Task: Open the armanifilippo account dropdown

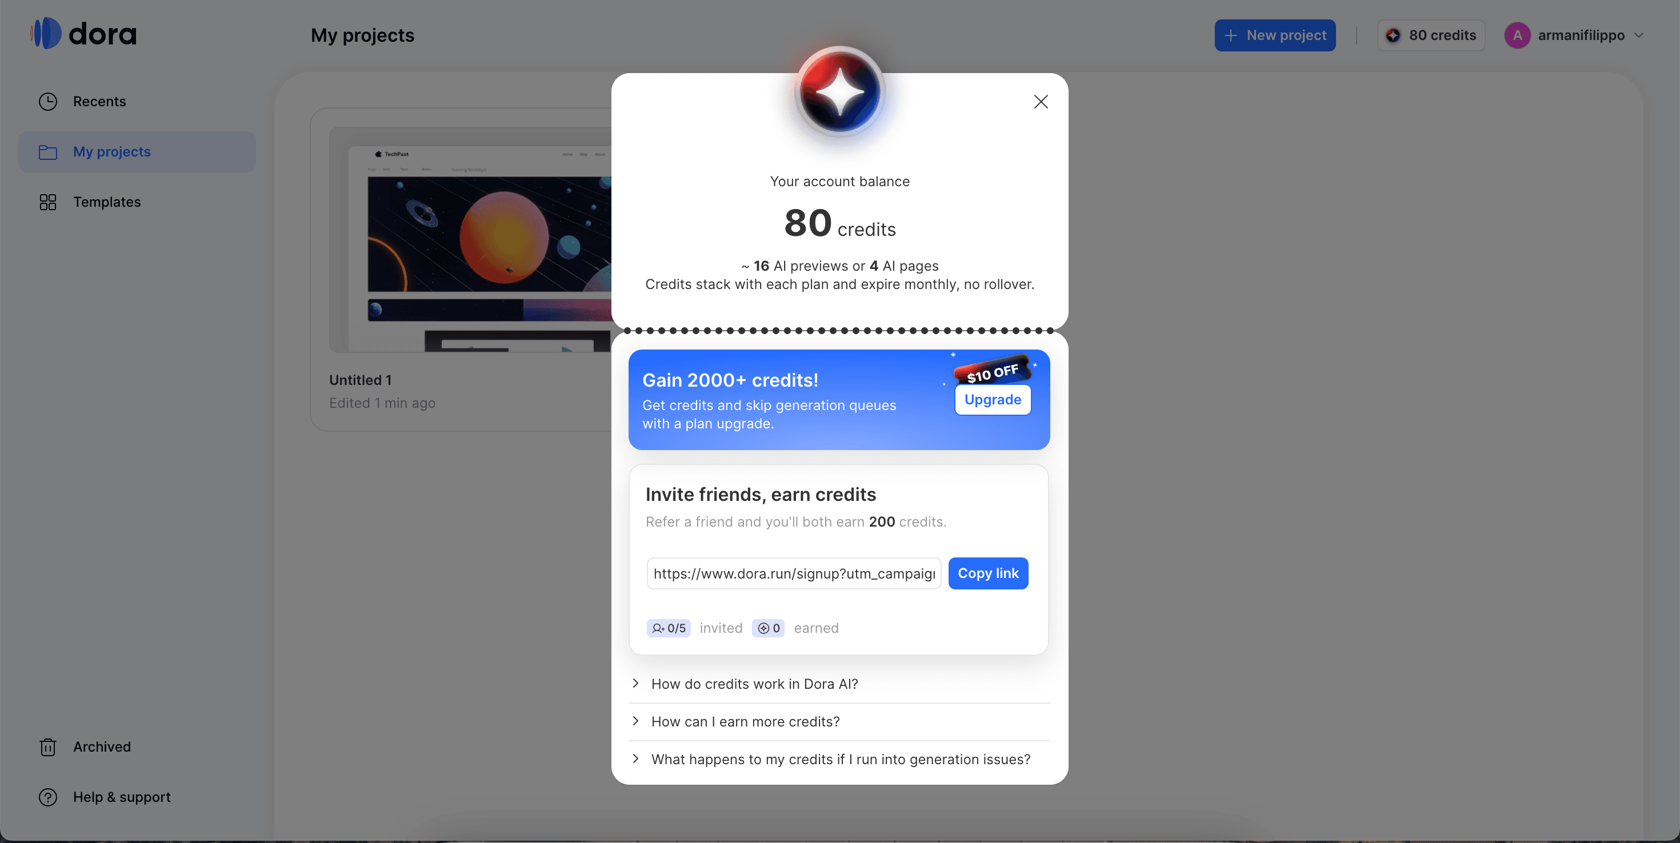Action: point(1574,35)
